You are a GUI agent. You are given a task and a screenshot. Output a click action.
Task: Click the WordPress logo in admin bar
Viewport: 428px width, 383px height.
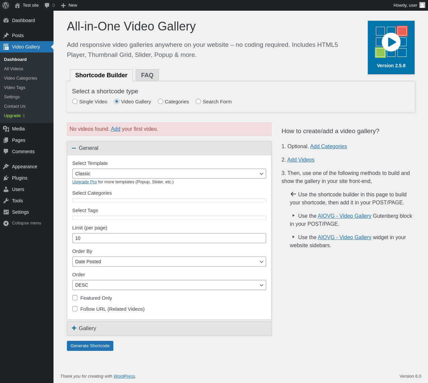[6, 5]
